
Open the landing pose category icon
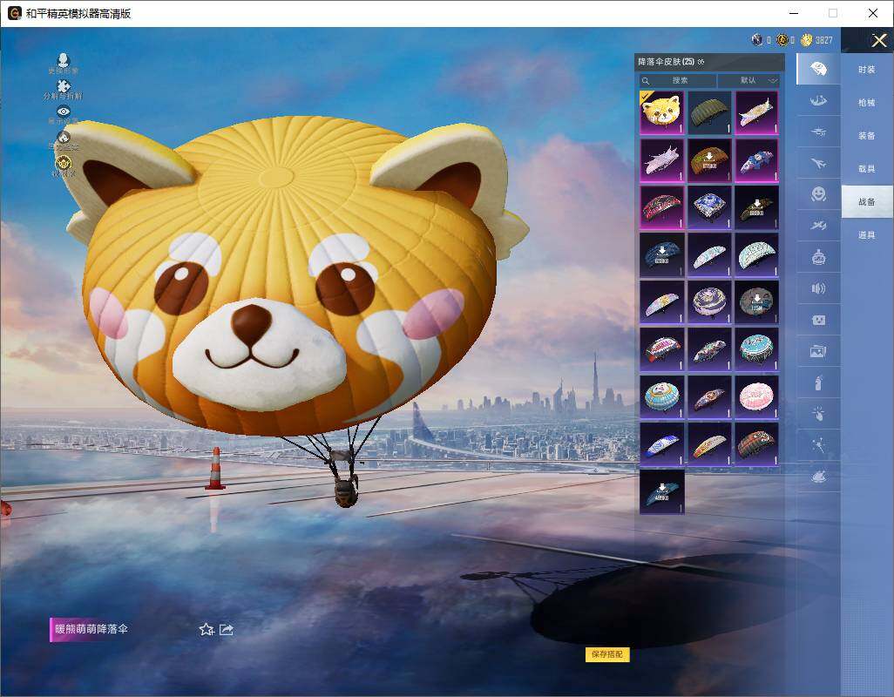(x=818, y=101)
